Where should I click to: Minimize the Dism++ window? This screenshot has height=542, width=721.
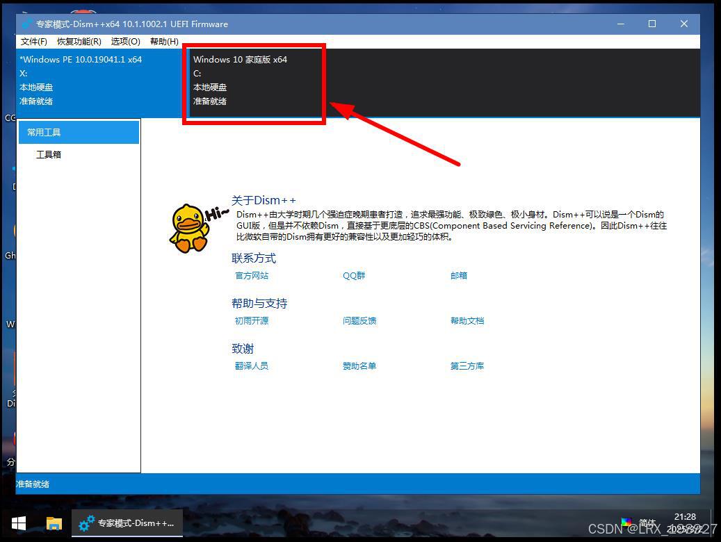[621, 24]
